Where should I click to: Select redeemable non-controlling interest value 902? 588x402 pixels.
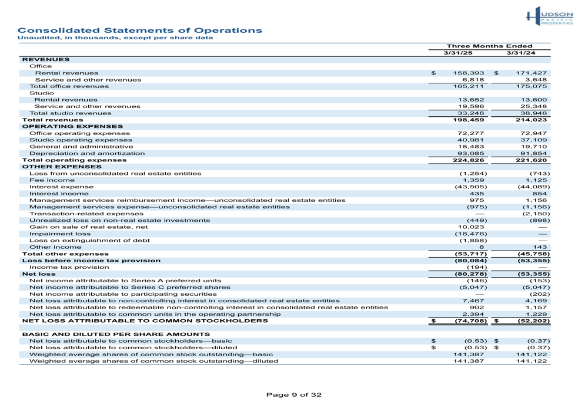(477, 308)
